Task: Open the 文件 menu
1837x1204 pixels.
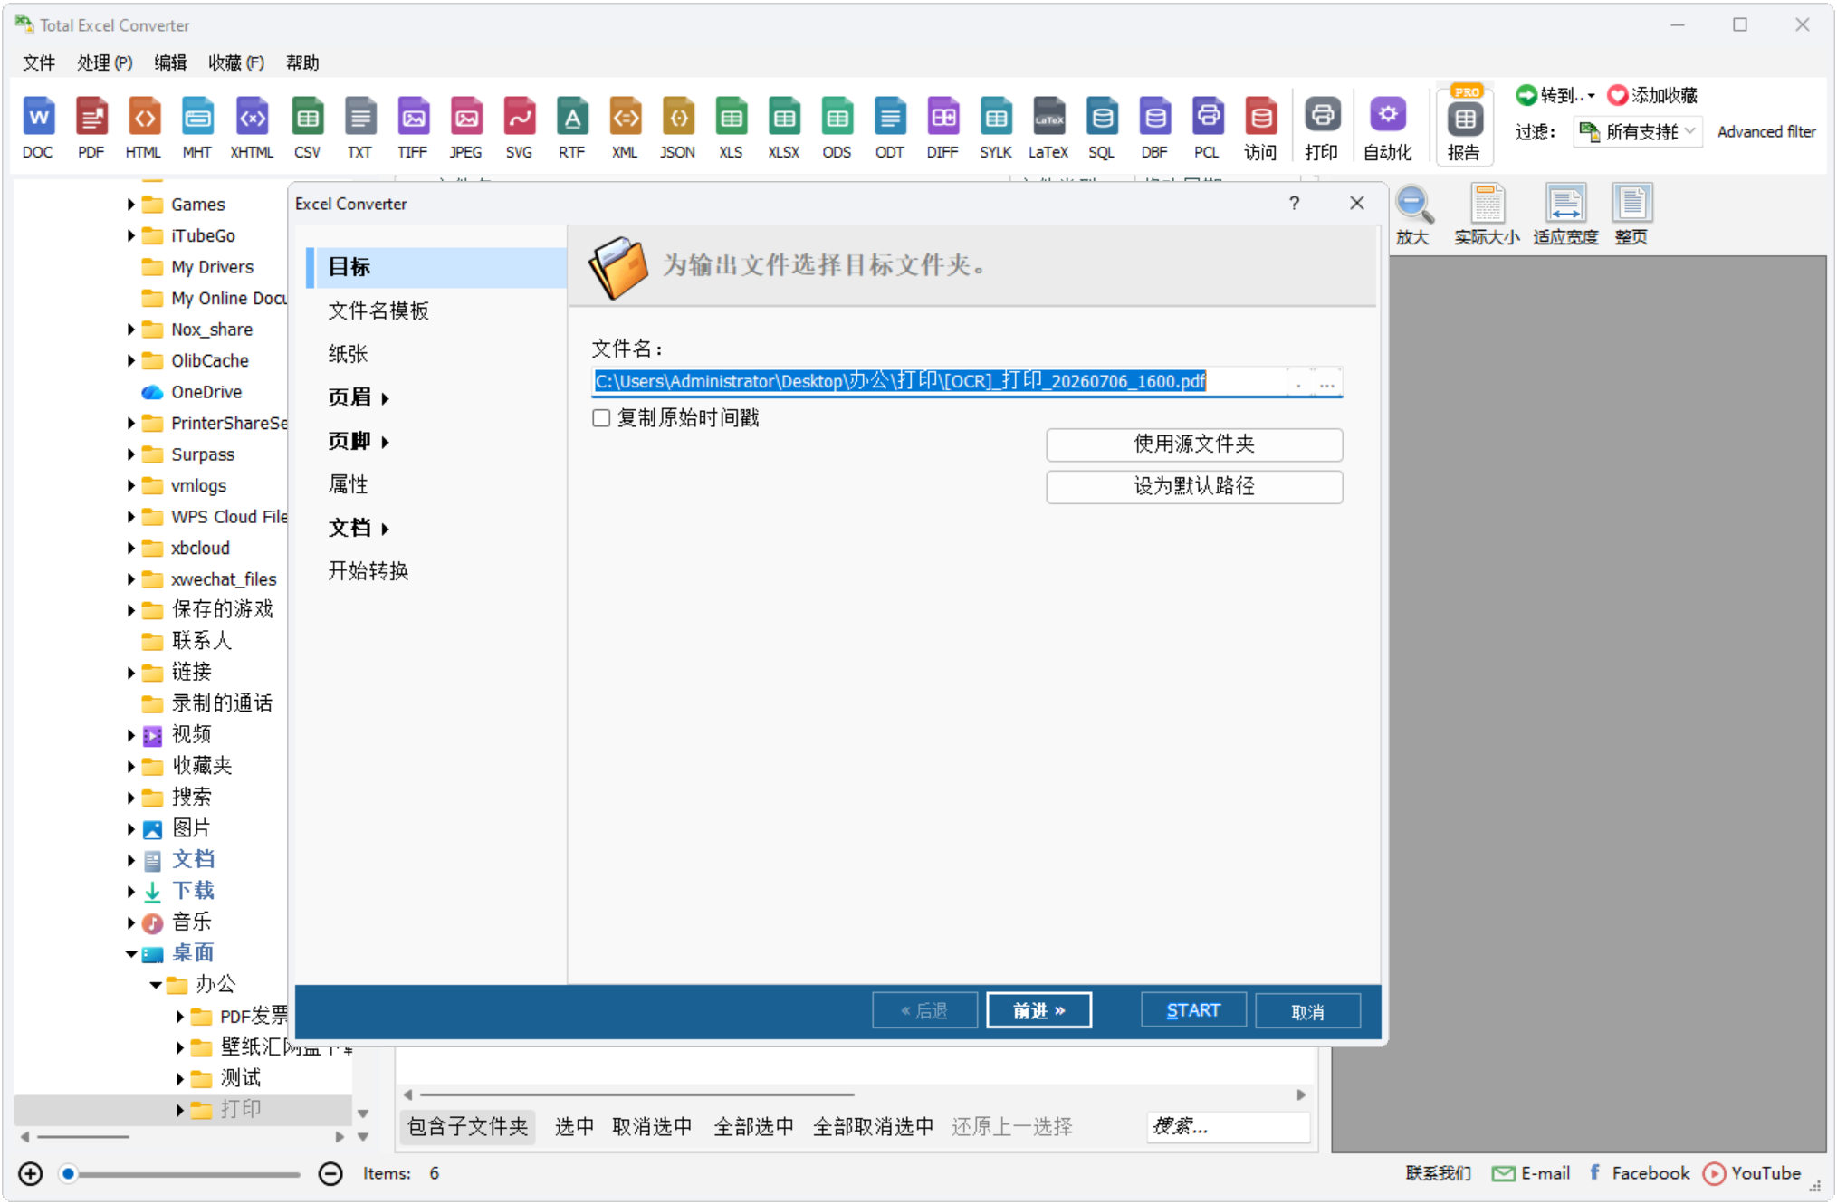Action: tap(39, 62)
